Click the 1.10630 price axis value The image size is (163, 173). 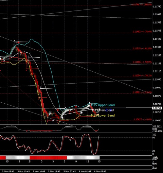pyautogui.click(x=157, y=120)
